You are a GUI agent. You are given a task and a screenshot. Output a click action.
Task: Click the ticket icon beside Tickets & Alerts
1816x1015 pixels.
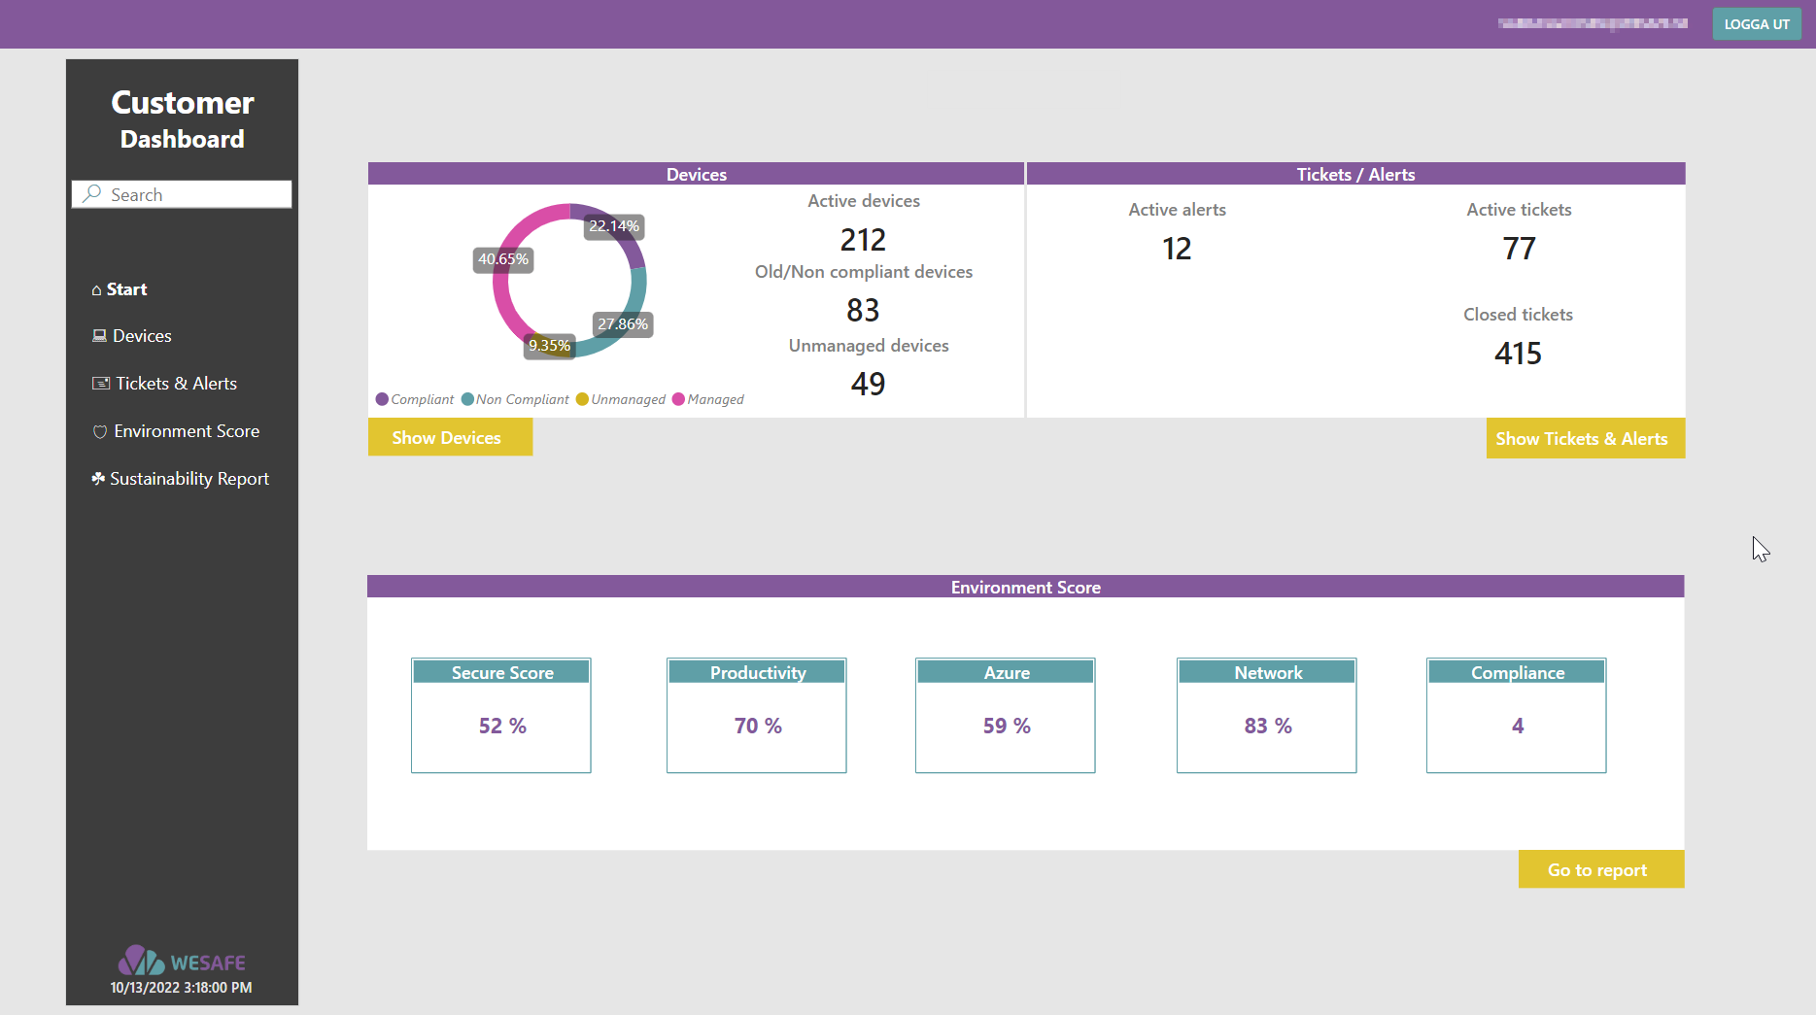(x=101, y=384)
